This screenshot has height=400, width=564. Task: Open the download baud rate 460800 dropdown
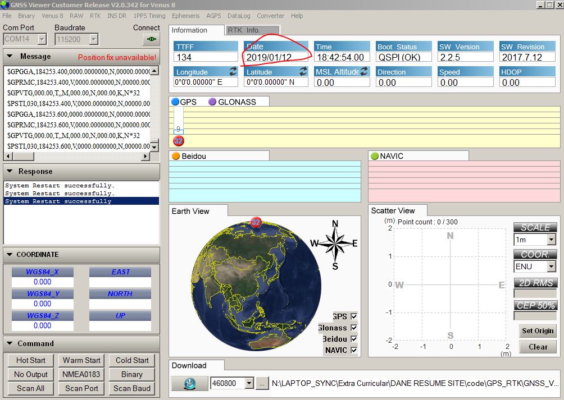(249, 383)
